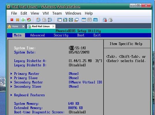Reset the virtual machine via toolbar icon
This screenshot has width=155, height=115.
[x=29, y=20]
